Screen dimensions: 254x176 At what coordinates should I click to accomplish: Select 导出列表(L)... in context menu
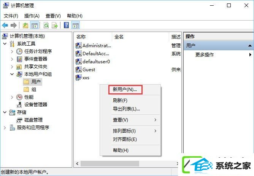point(126,109)
